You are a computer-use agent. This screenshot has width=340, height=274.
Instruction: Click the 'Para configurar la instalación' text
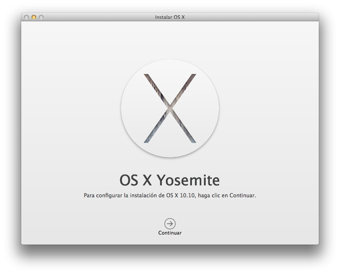170,195
